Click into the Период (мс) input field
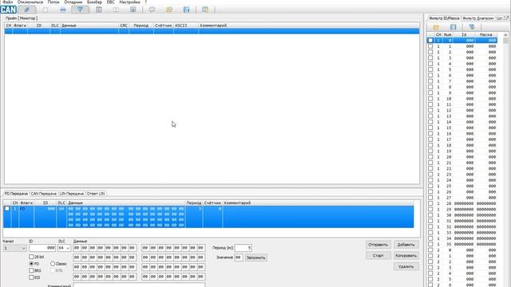511x287 pixels. pyautogui.click(x=243, y=248)
